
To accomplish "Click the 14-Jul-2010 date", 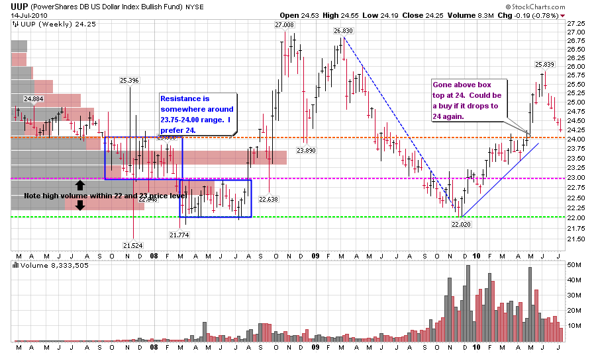I will pos(29,16).
